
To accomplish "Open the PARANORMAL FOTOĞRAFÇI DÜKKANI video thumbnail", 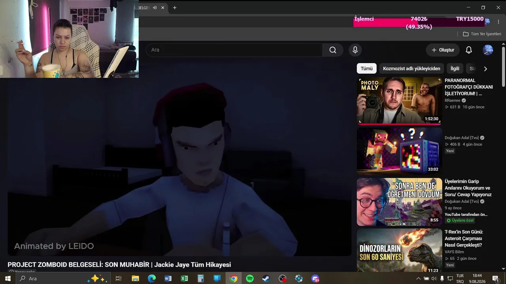I will pyautogui.click(x=399, y=101).
